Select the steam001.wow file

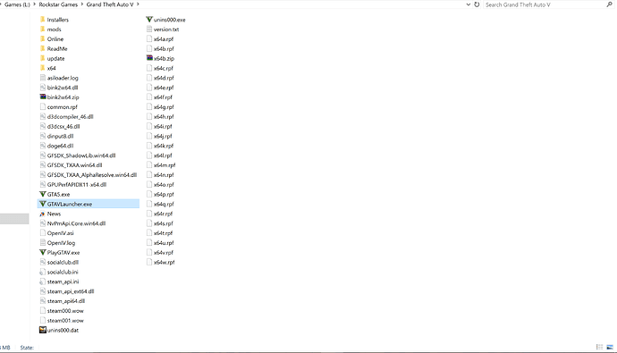(x=65, y=320)
